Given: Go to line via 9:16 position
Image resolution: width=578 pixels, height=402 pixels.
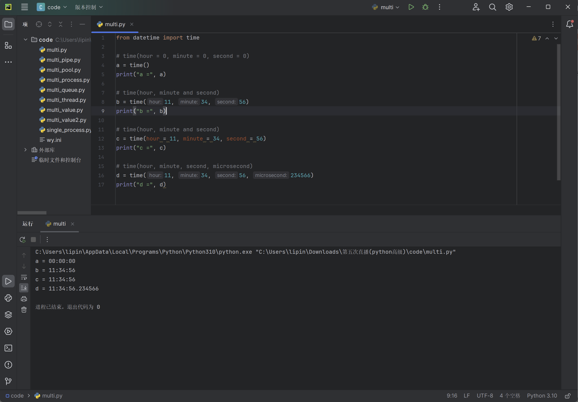Looking at the screenshot, I should click(452, 396).
